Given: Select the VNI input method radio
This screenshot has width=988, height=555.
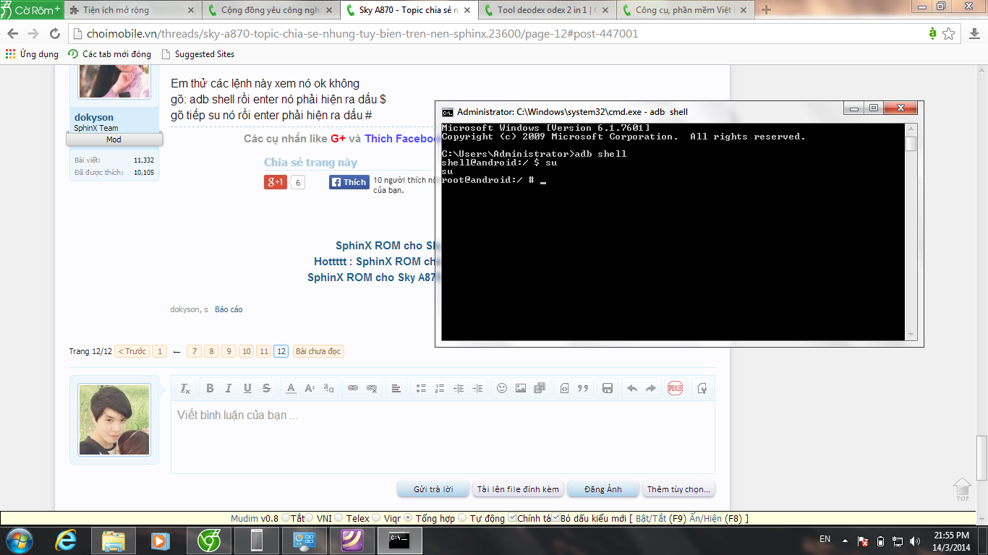Looking at the screenshot, I should pos(310,518).
